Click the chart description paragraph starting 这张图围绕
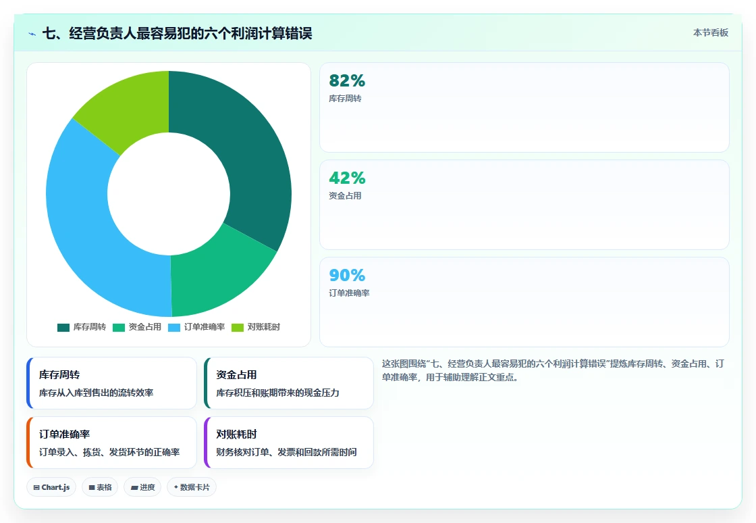The height and width of the screenshot is (523, 756). 553,370
